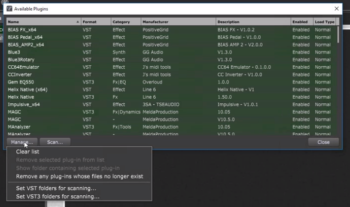This screenshot has height=207, width=350.
Task: Click the Available Plugins window icon
Action: [x=9, y=9]
